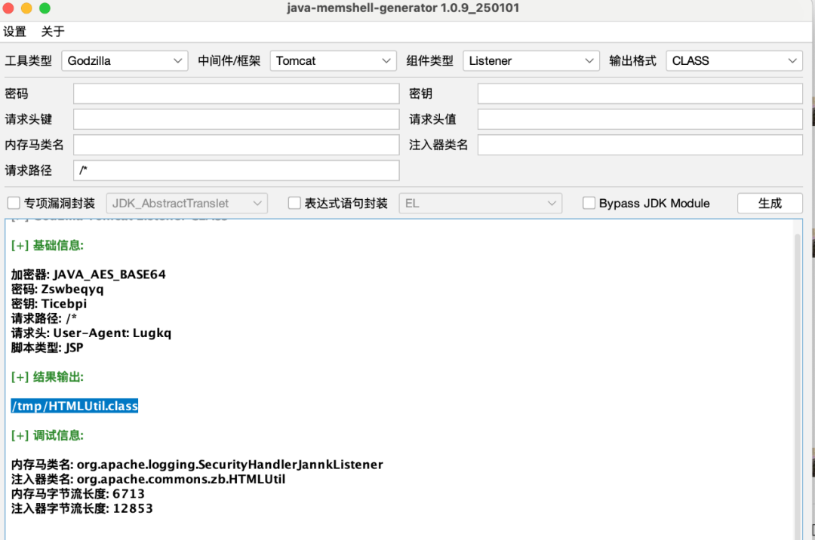Screen dimensions: 815x540
Task: Click the 生成 button
Action: click(x=770, y=203)
